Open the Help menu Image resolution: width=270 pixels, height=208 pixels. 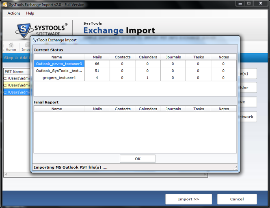pyautogui.click(x=30, y=13)
